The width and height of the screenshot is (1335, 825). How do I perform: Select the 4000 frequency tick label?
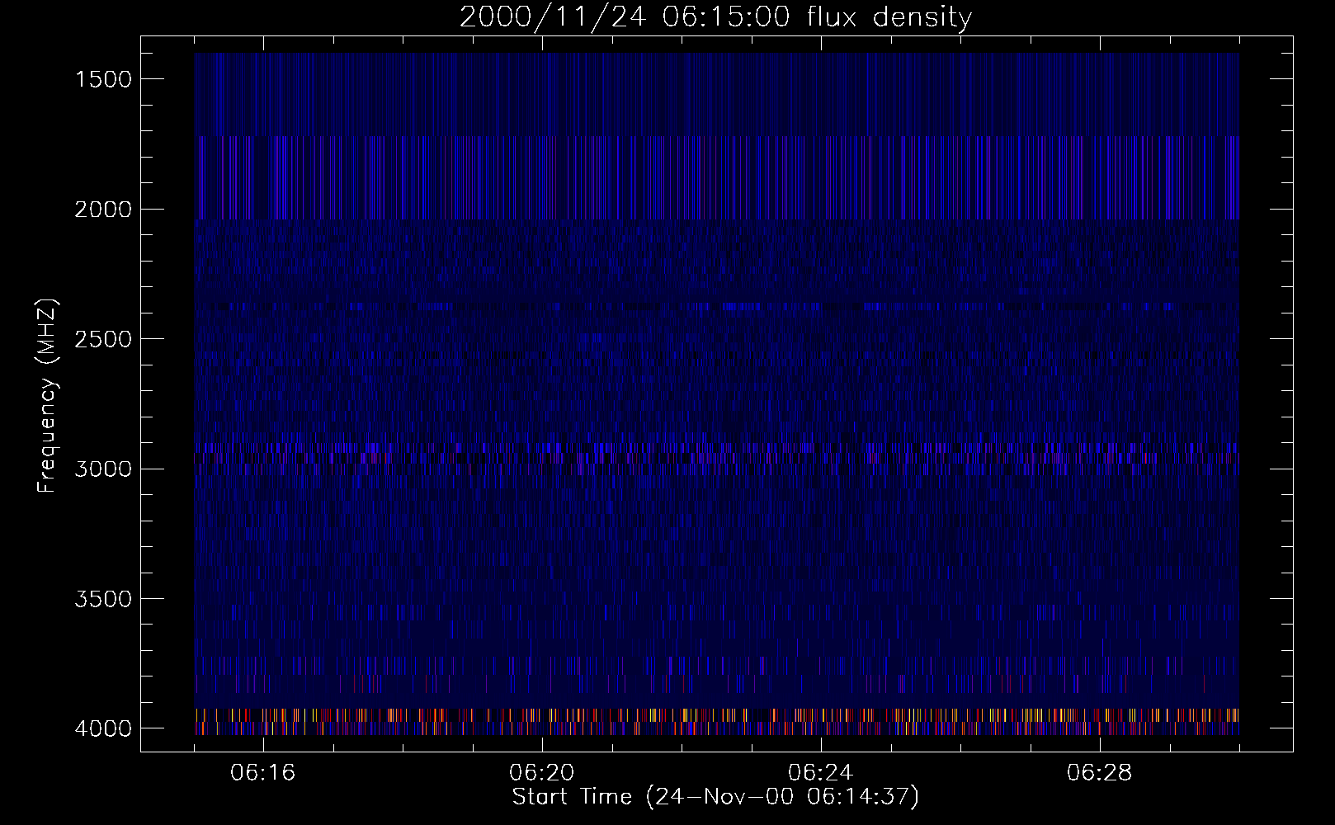(x=103, y=728)
